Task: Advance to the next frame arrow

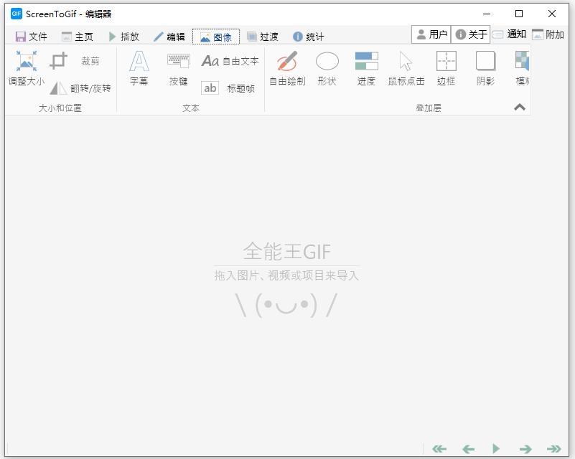Action: point(525,449)
